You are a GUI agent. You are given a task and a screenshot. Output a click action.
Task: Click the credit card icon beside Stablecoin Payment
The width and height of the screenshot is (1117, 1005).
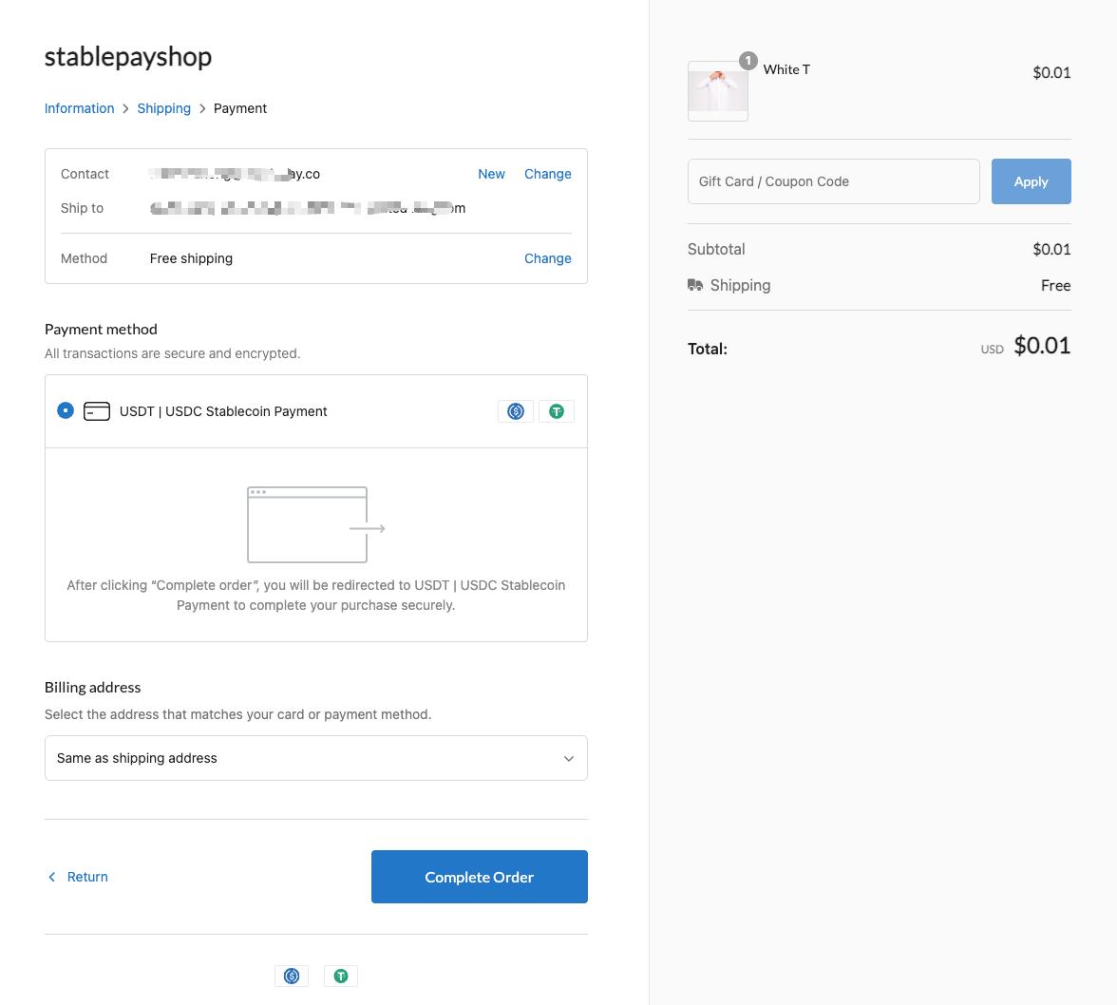[97, 411]
